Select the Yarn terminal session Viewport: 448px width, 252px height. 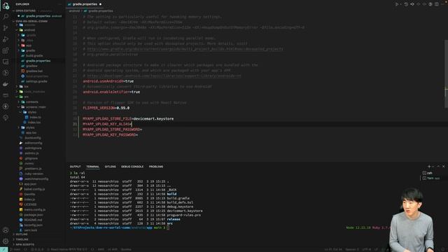[x=430, y=178]
